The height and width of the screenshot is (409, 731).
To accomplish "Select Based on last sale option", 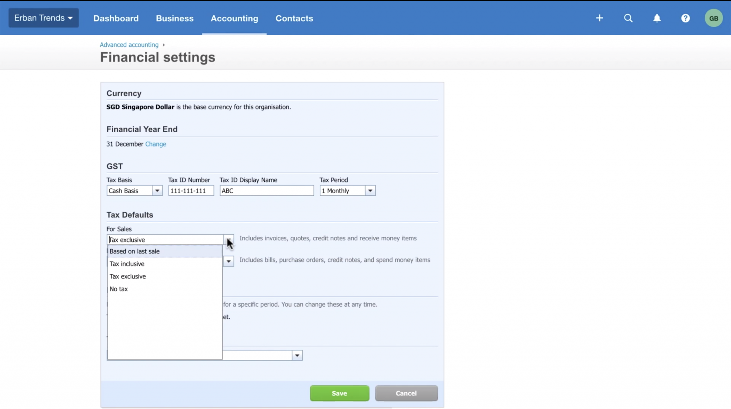I will [134, 251].
